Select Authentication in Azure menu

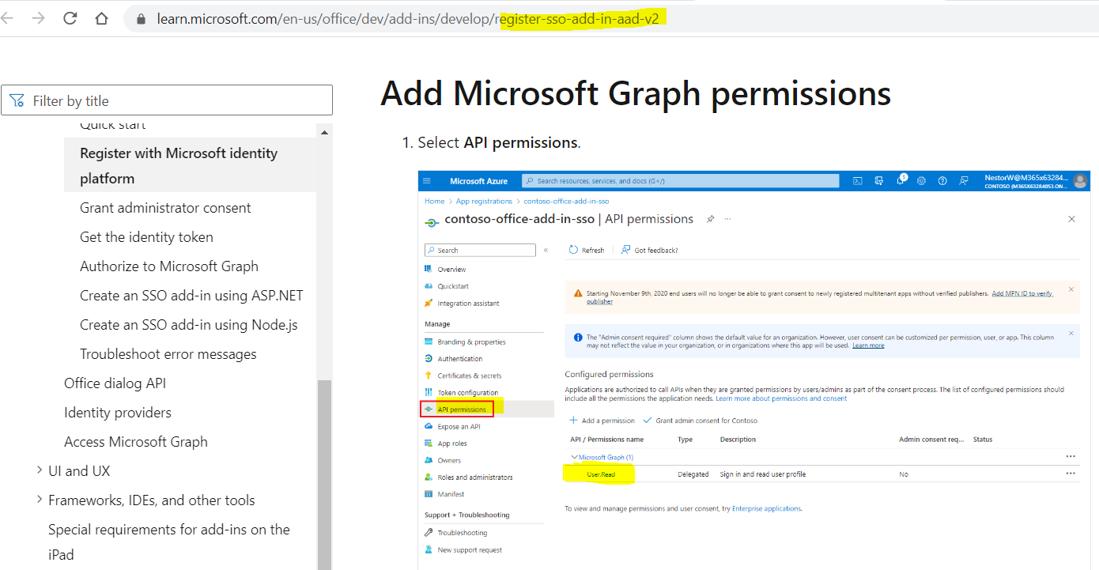point(459,359)
